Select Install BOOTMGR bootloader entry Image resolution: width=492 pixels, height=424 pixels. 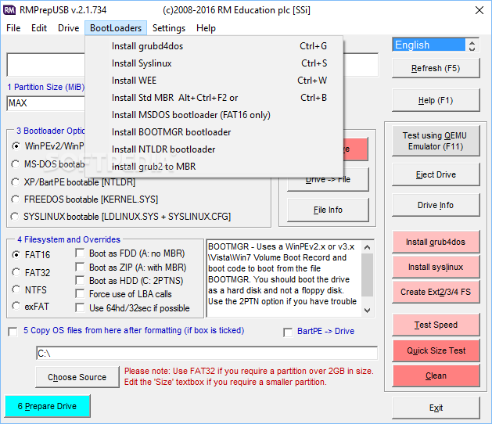[x=214, y=132]
